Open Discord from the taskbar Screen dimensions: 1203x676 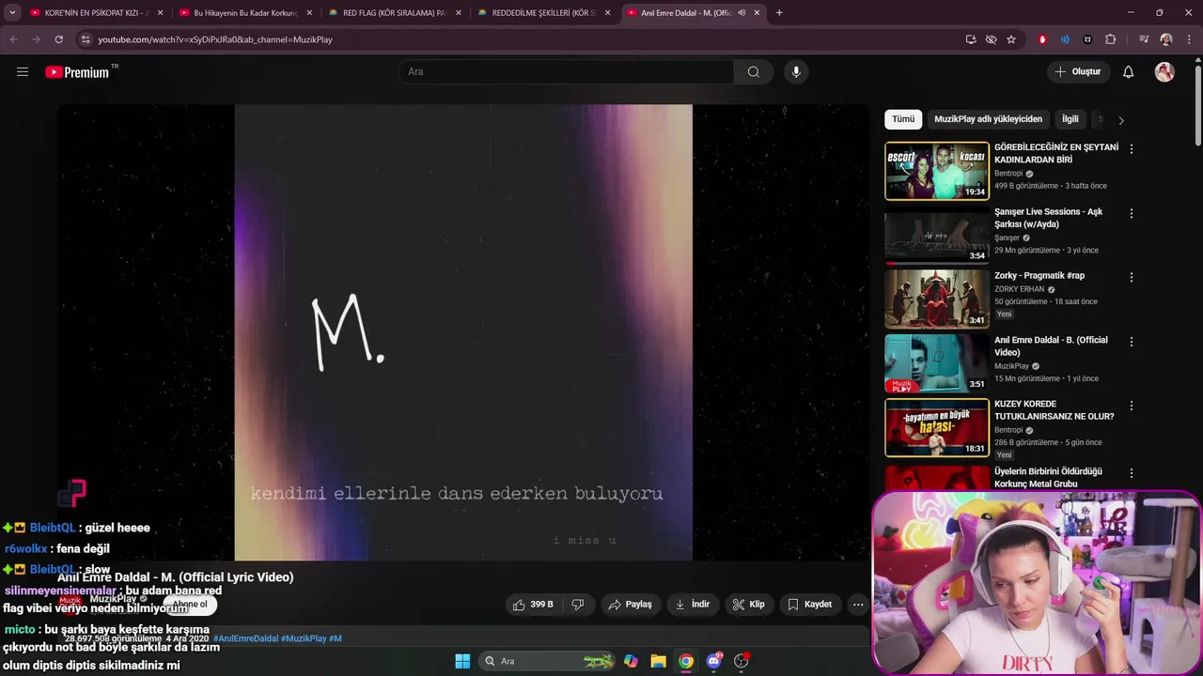[x=714, y=661]
